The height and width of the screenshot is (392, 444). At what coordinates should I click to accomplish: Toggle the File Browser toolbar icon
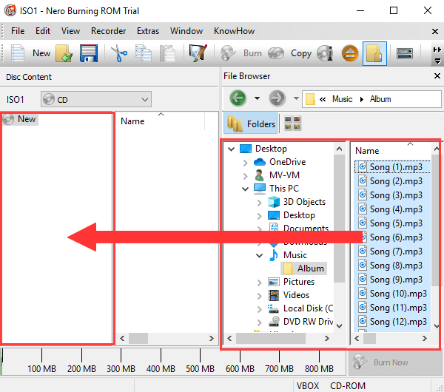pyautogui.click(x=374, y=53)
